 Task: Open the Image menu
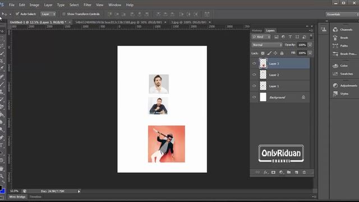pyautogui.click(x=34, y=5)
